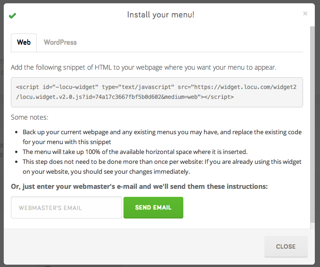
Task: Click the 'Some notes:' label
Action: click(30, 117)
